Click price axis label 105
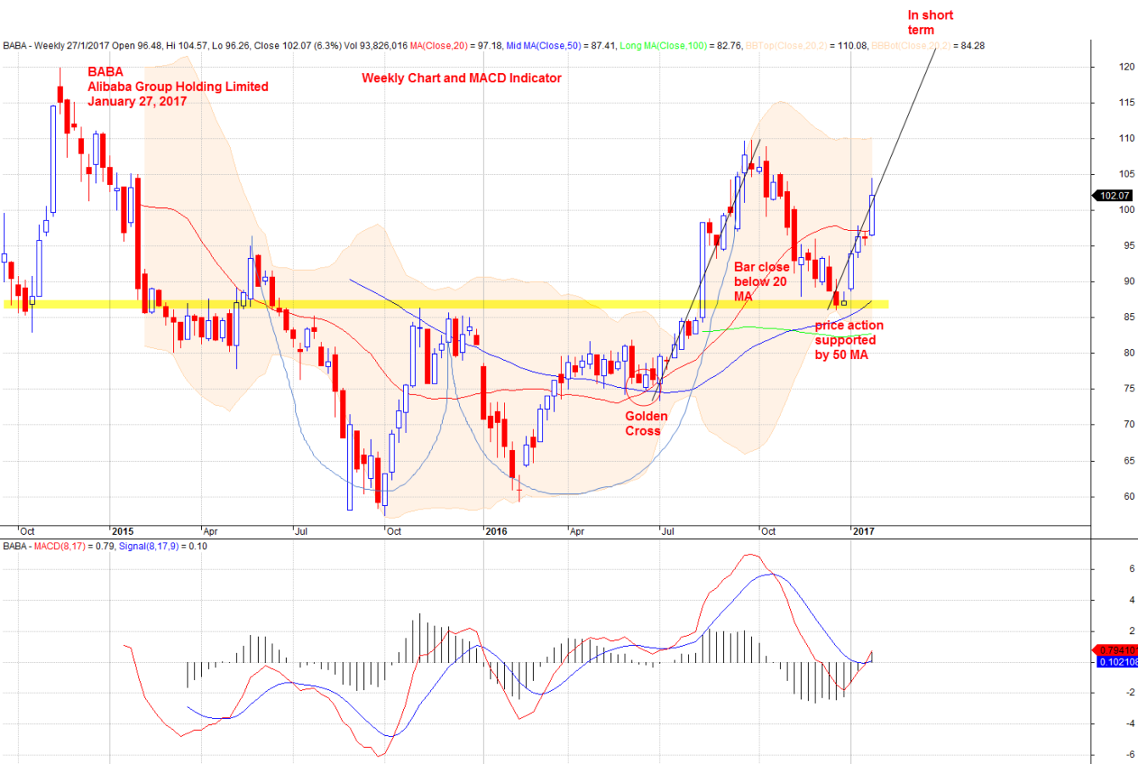The image size is (1138, 764). tap(1126, 174)
